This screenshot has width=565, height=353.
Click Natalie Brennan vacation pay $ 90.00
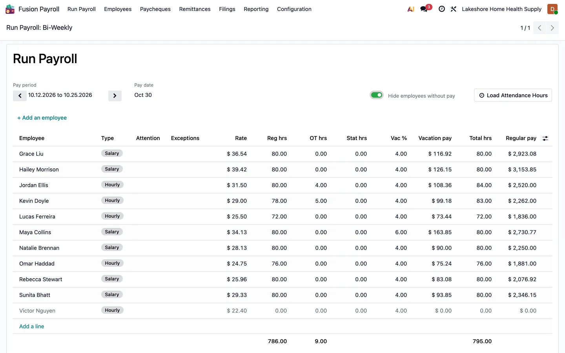(x=442, y=248)
